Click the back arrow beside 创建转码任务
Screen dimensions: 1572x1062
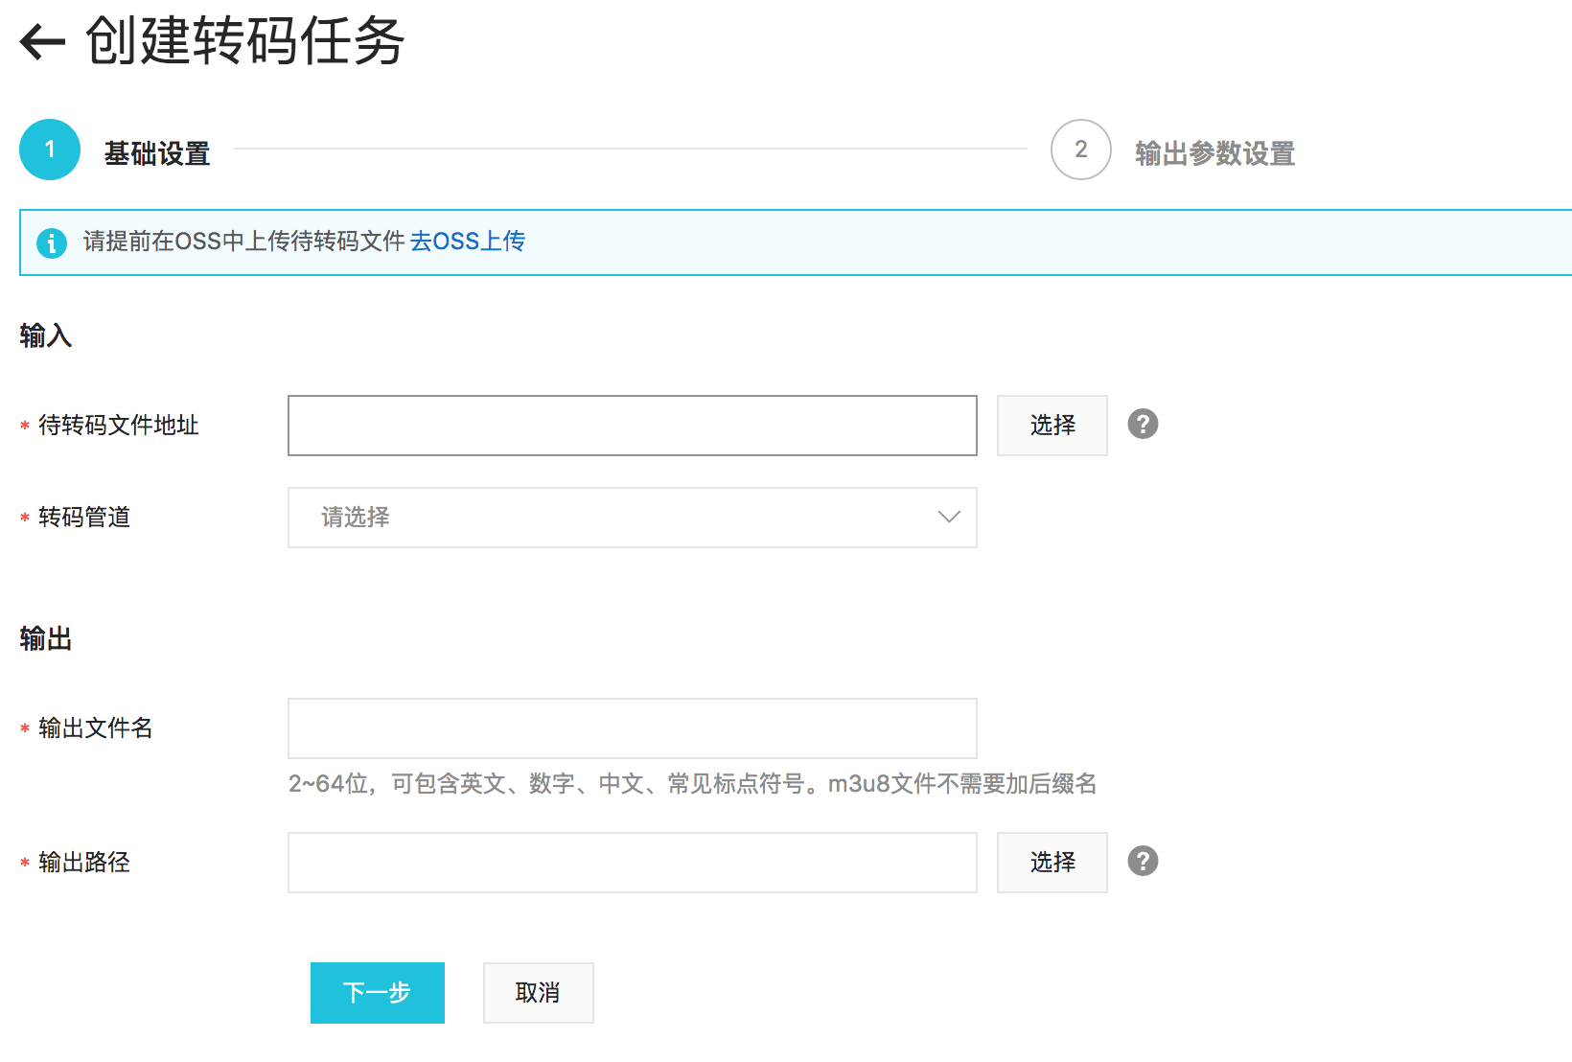42,42
